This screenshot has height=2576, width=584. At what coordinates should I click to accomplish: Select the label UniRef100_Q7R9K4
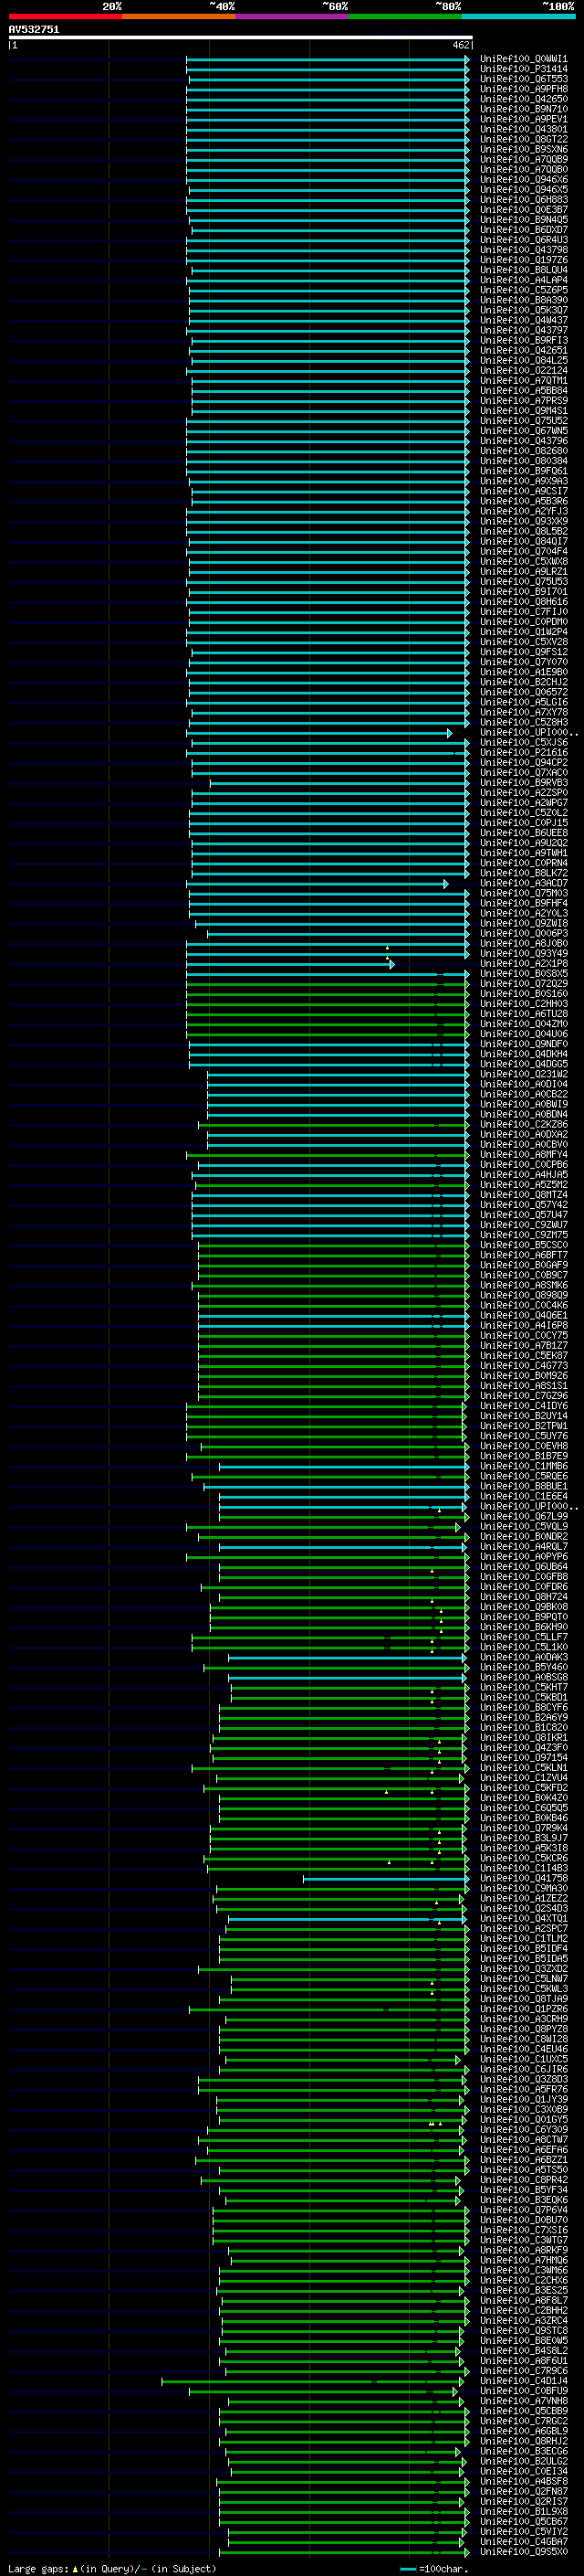point(523,1828)
